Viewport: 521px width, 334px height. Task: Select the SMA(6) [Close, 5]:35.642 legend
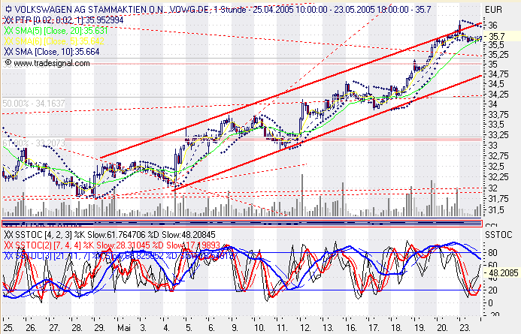point(60,41)
